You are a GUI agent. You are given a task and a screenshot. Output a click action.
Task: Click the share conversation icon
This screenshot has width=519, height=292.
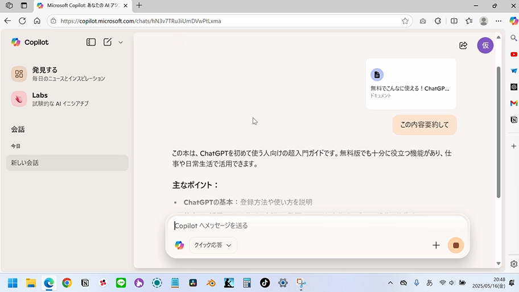(463, 45)
